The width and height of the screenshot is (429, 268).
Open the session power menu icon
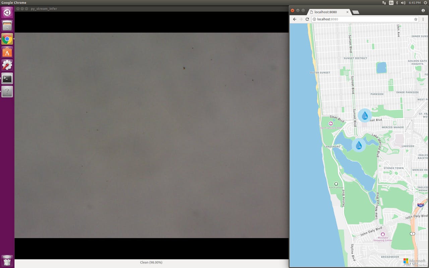click(425, 3)
